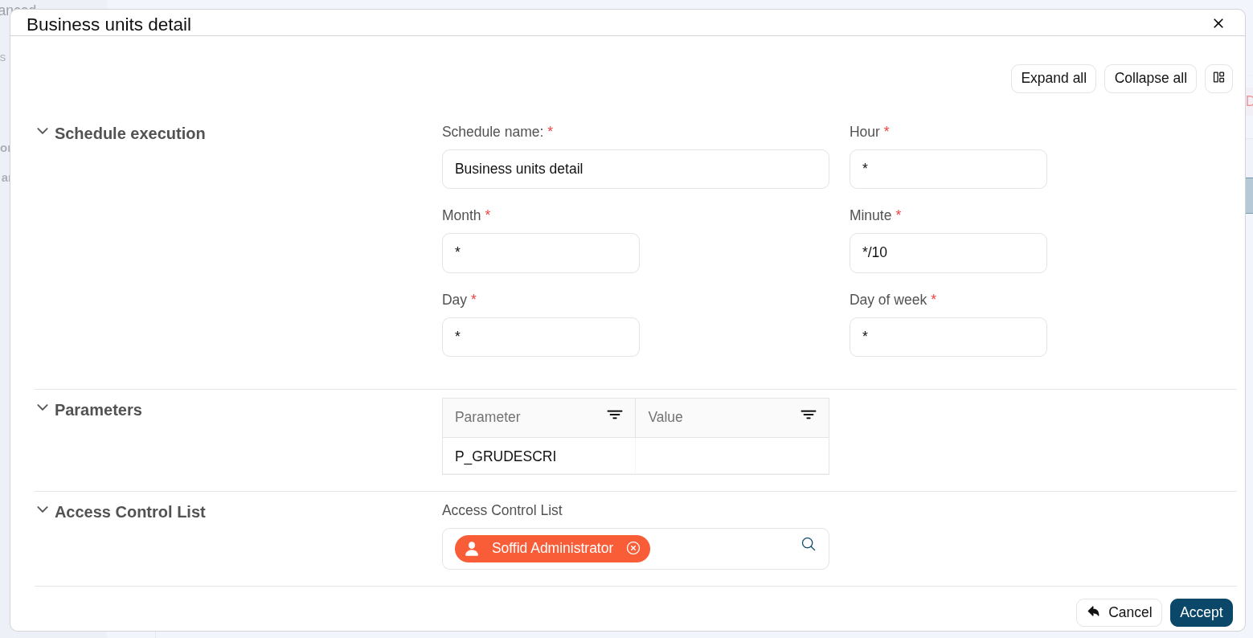The image size is (1253, 638).
Task: Collapse the Parameters section
Action: click(43, 408)
